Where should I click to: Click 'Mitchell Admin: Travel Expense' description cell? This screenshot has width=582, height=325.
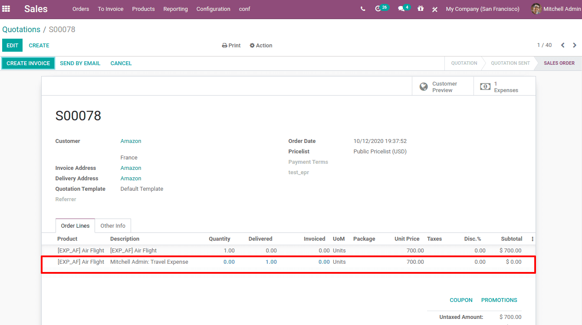pyautogui.click(x=149, y=262)
